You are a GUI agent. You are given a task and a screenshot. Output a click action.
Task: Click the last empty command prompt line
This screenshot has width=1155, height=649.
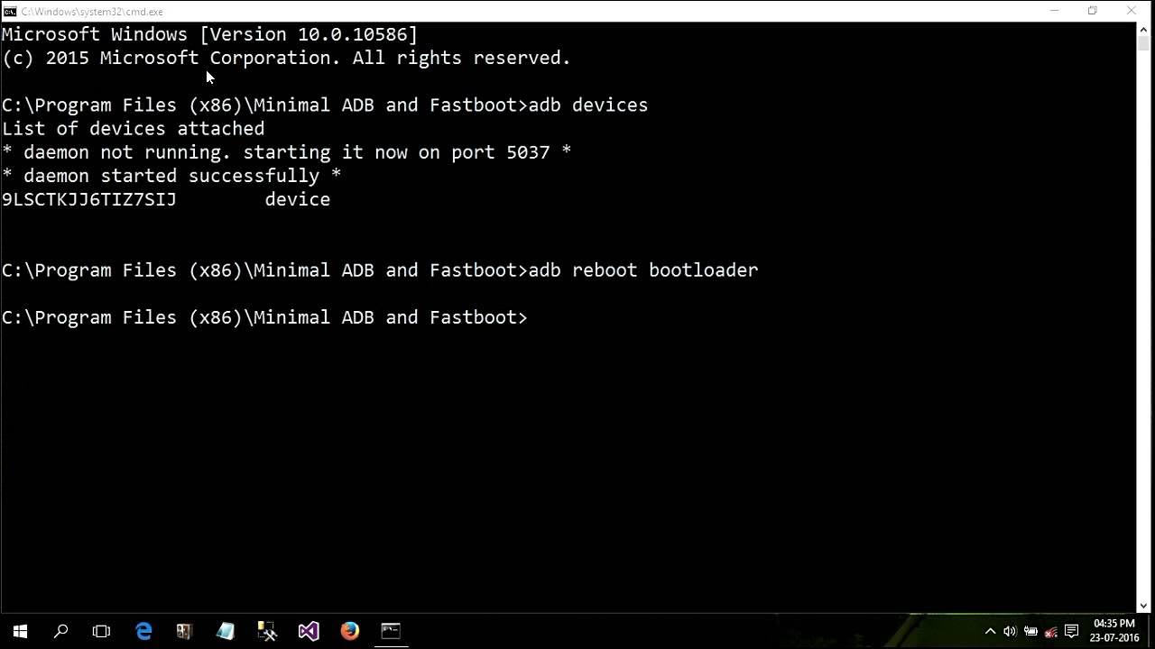(x=264, y=317)
